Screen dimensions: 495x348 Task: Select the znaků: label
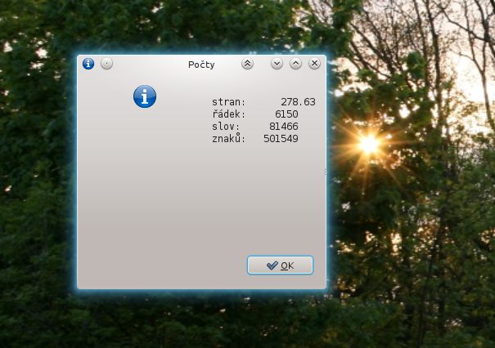tap(228, 138)
